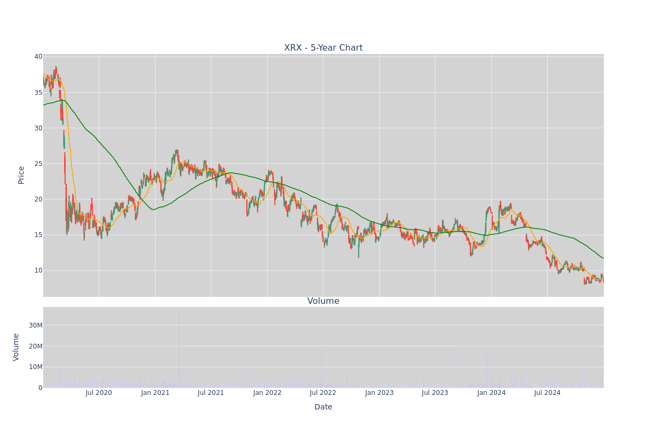The image size is (647, 431).
Task: Select the "Volume" subplot title above the bars
Action: click(323, 301)
